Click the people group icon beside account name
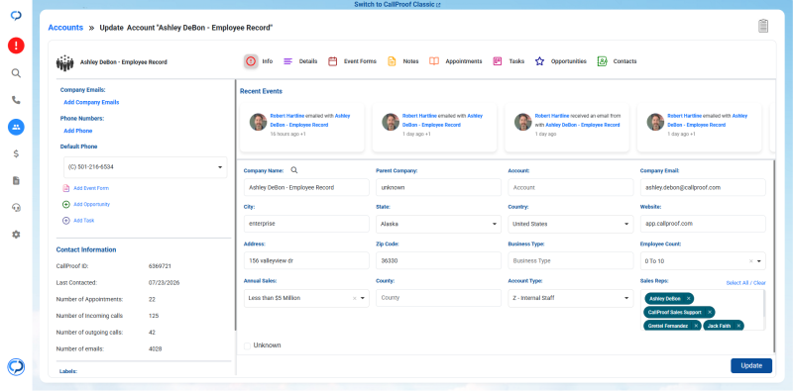This screenshot has width=793, height=391. point(64,62)
